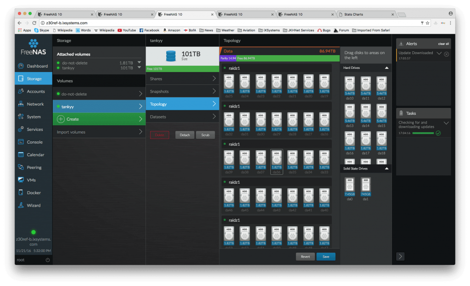The height and width of the screenshot is (286, 470).
Task: Open the Docker section
Action: pos(33,193)
